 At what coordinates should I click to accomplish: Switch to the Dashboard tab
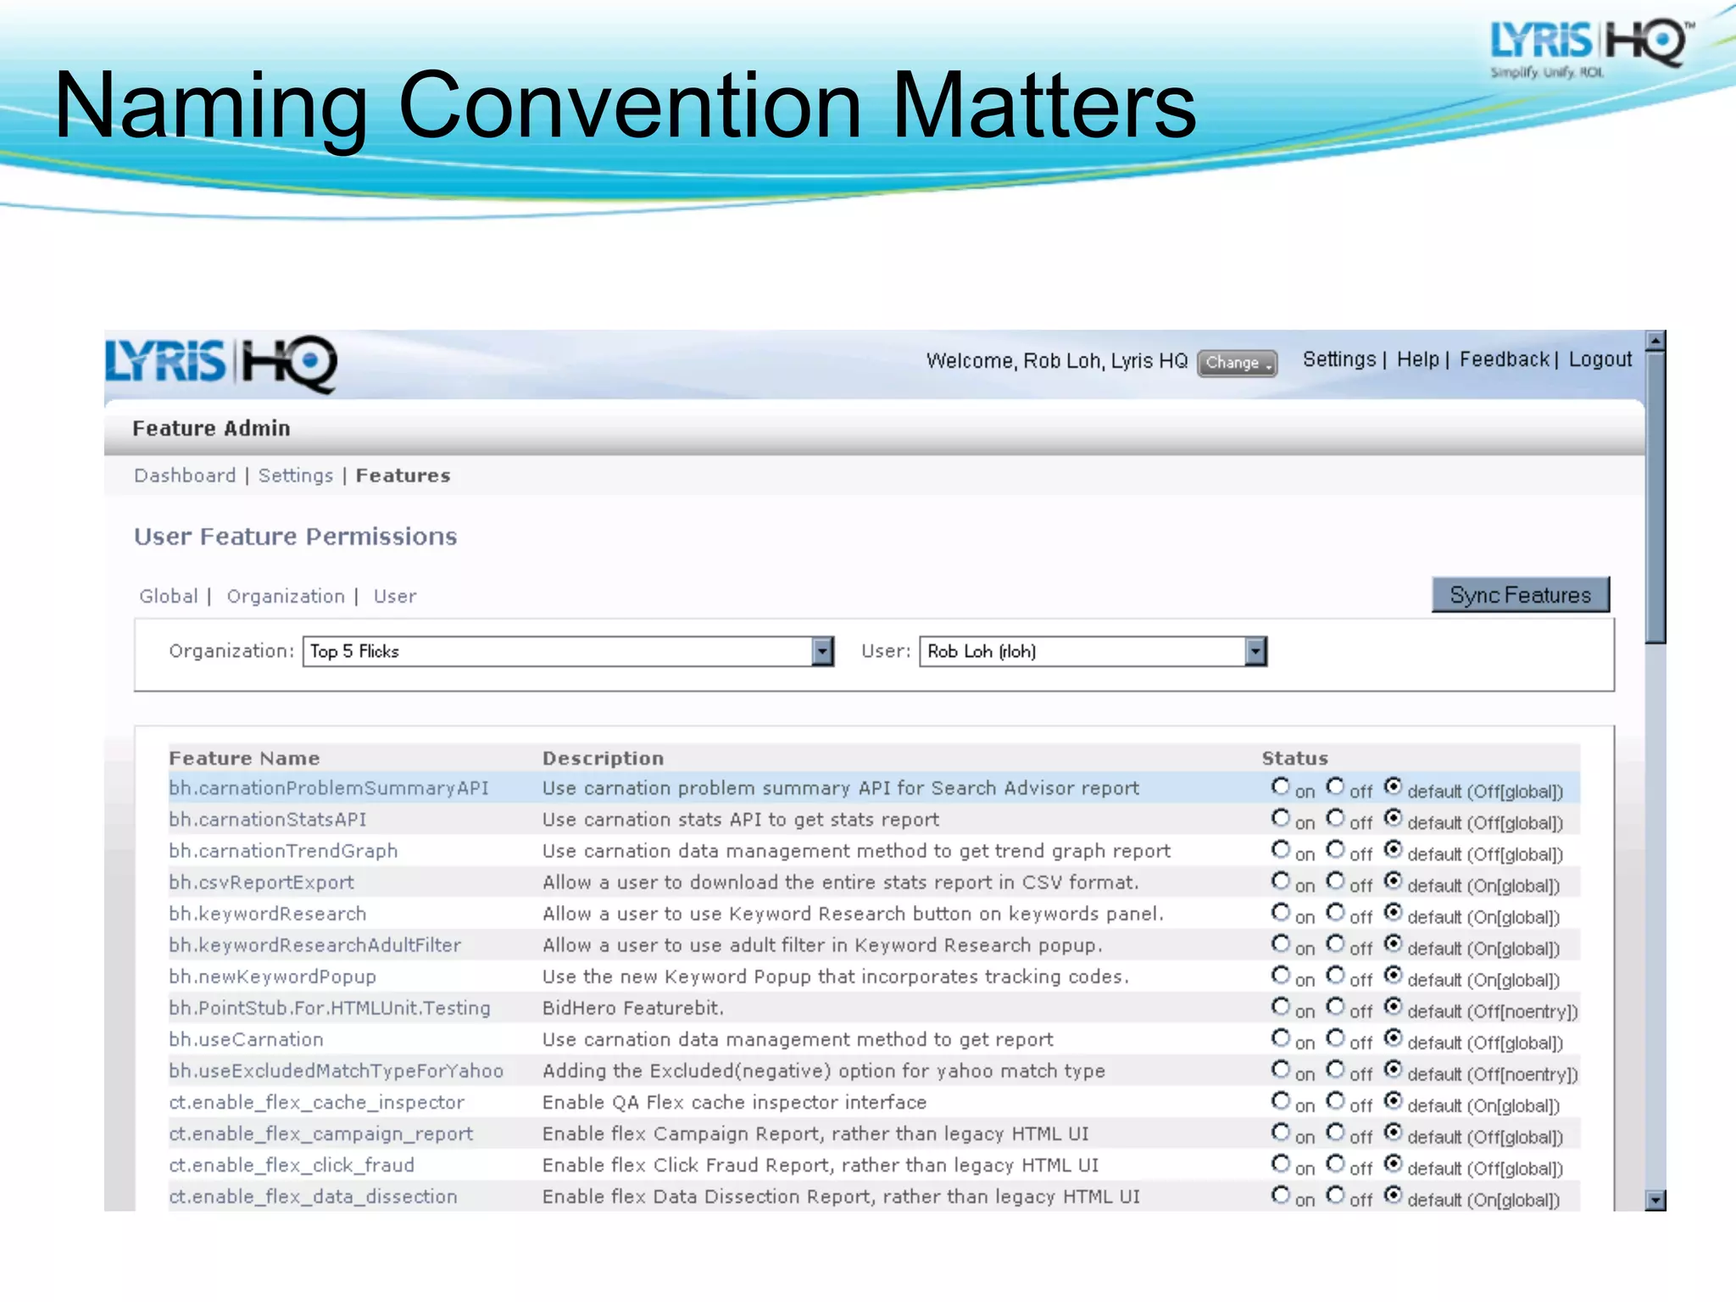pos(185,476)
